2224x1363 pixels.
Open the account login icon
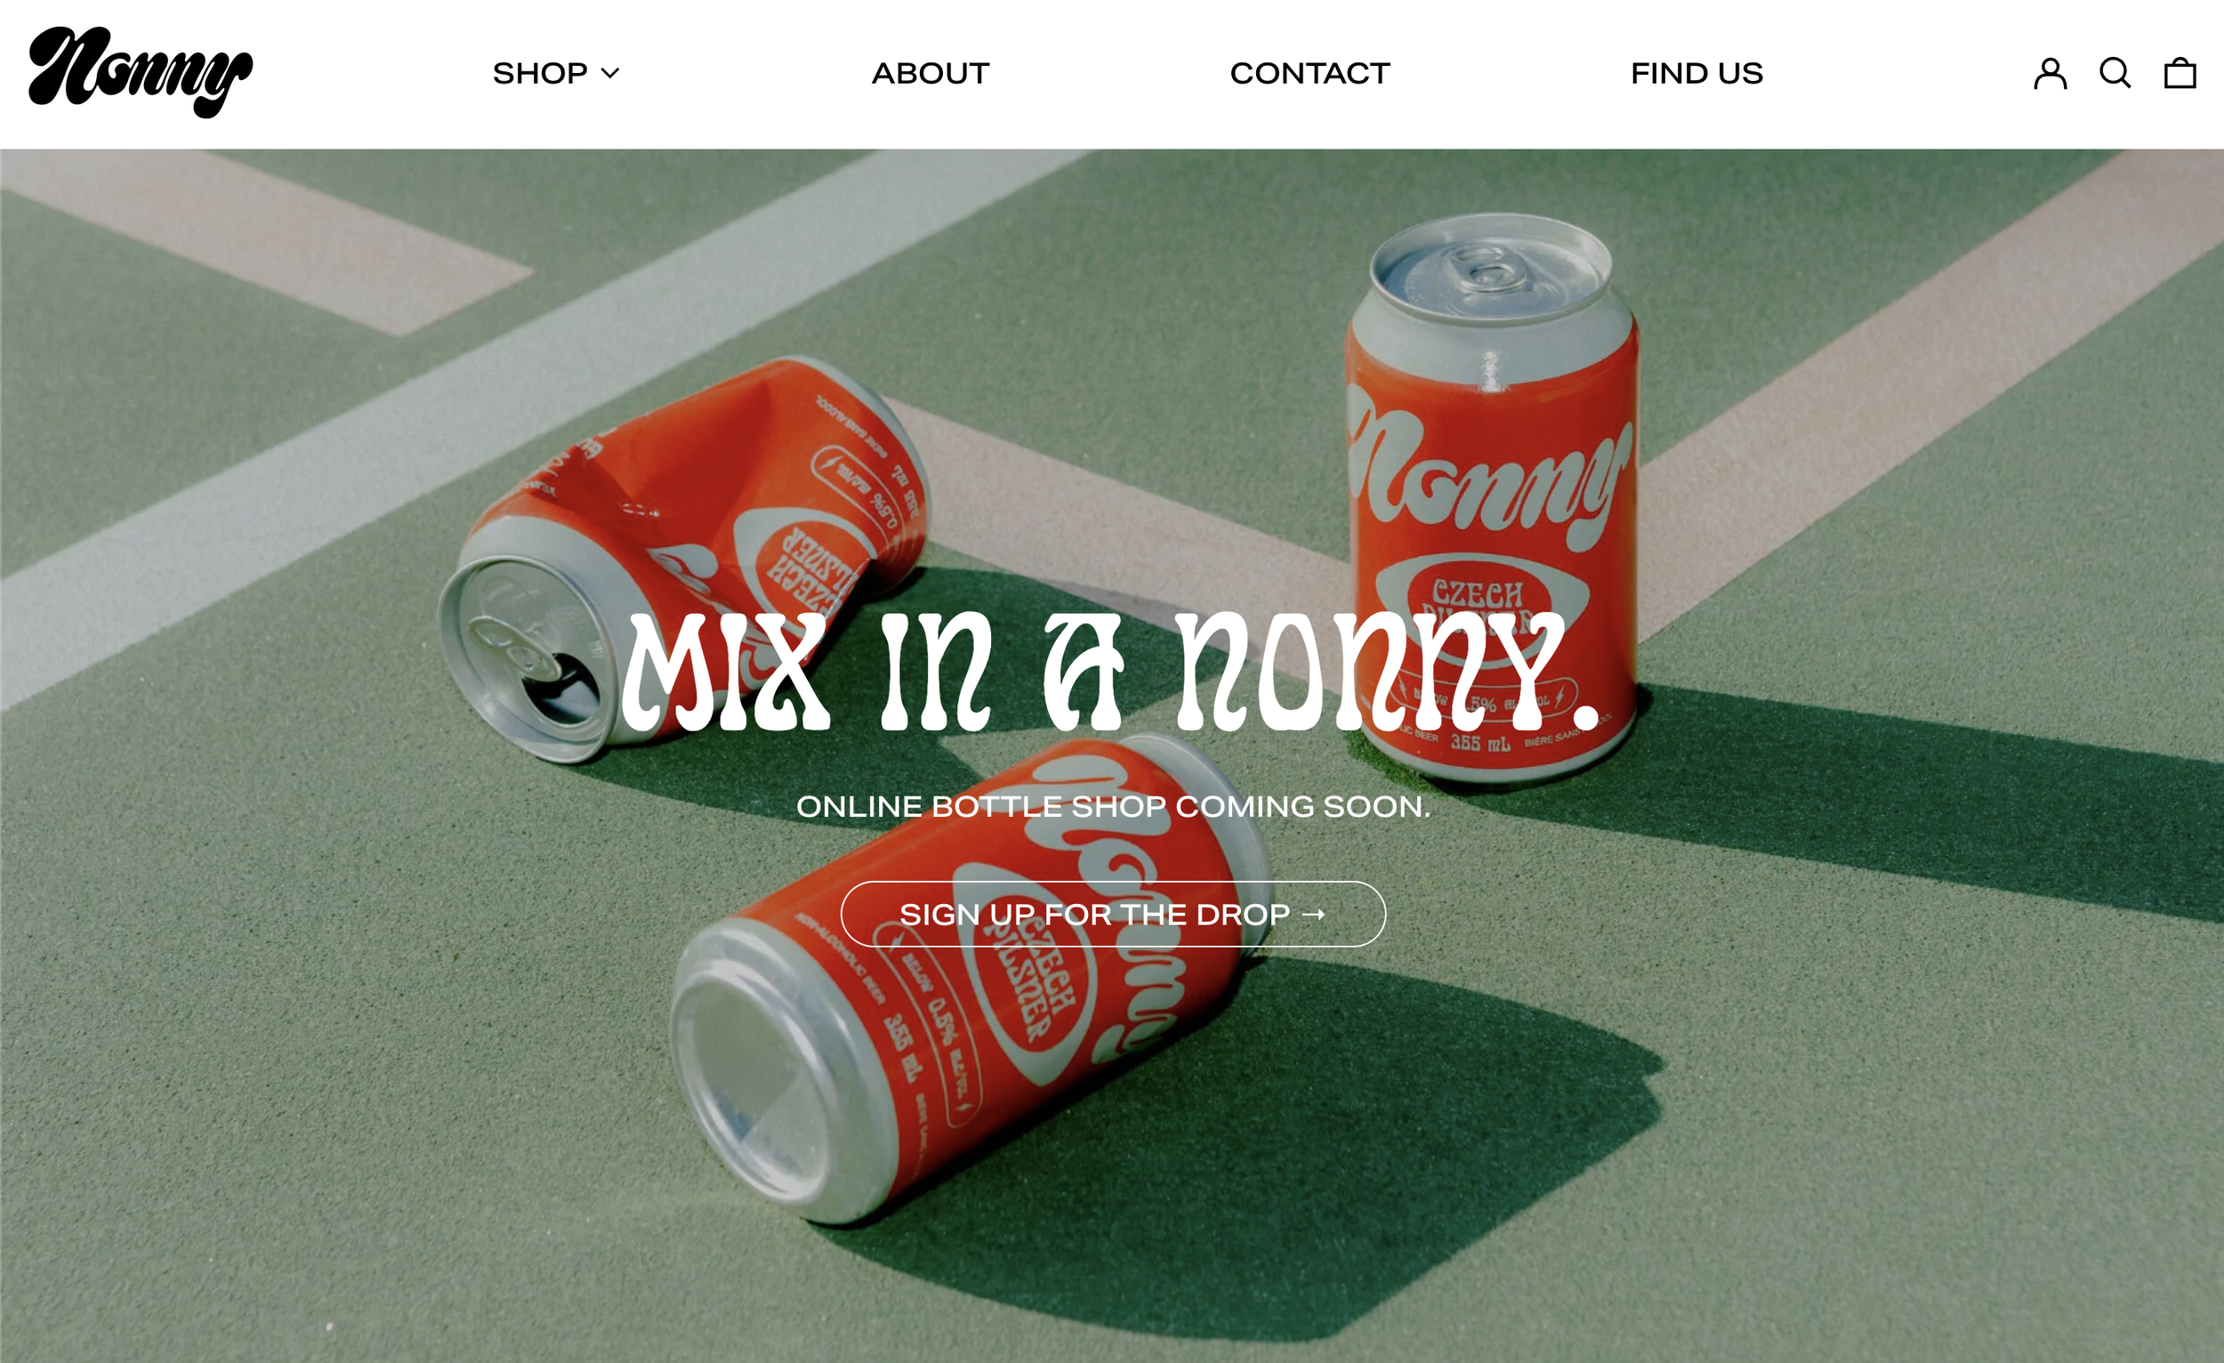(2050, 73)
